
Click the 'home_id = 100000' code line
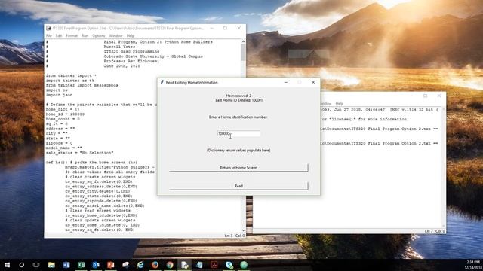(x=65, y=114)
